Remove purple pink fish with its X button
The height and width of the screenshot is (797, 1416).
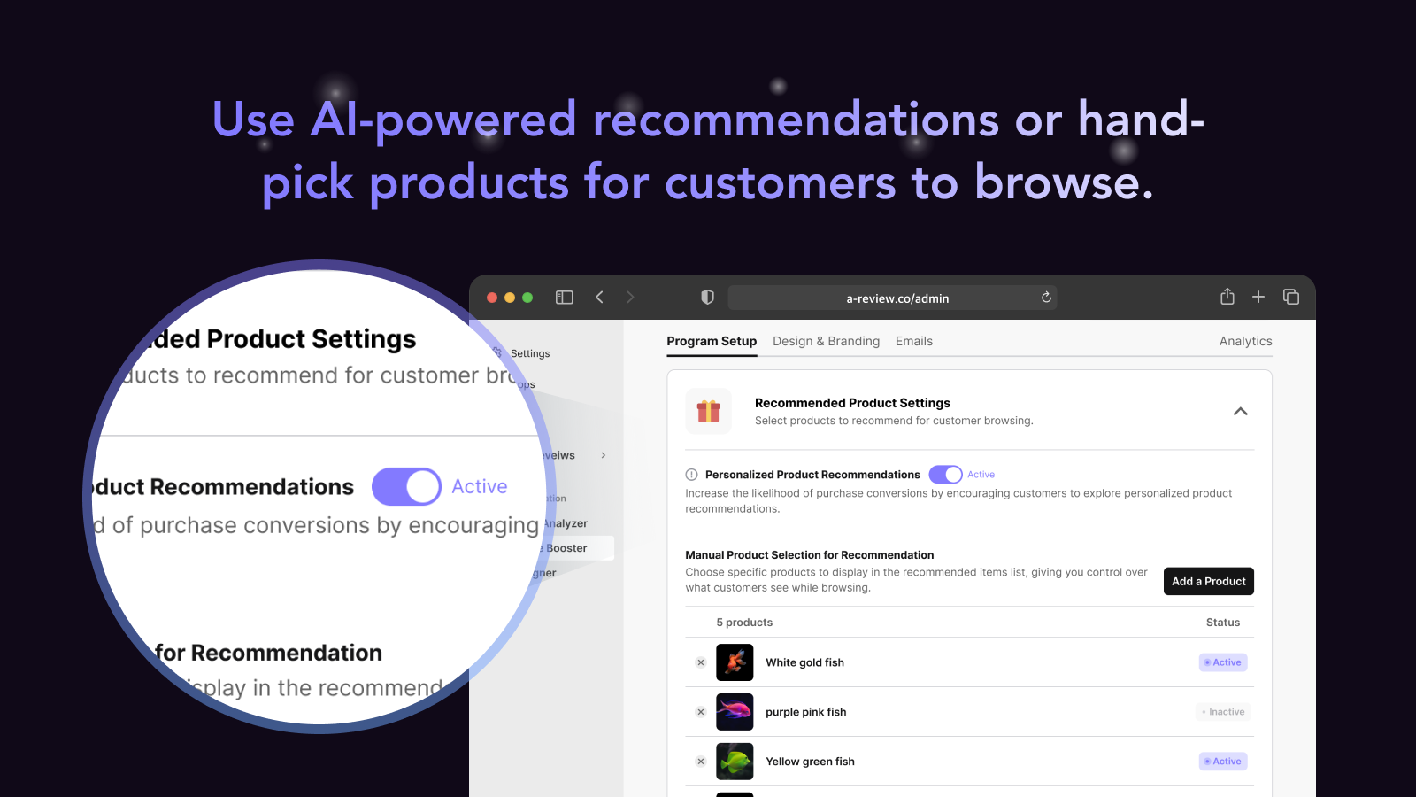tap(700, 711)
